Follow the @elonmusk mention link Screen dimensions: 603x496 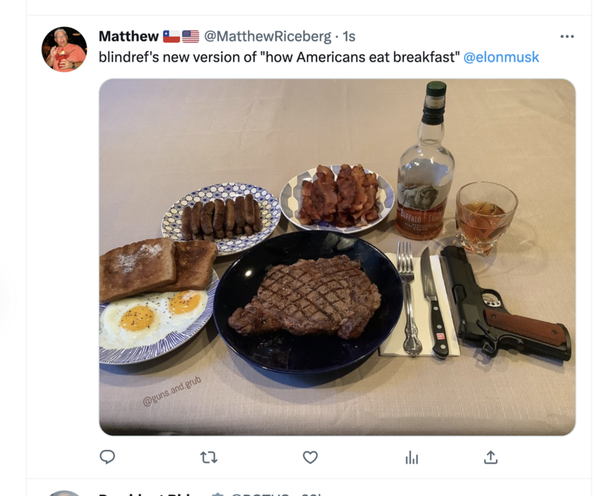(x=501, y=57)
